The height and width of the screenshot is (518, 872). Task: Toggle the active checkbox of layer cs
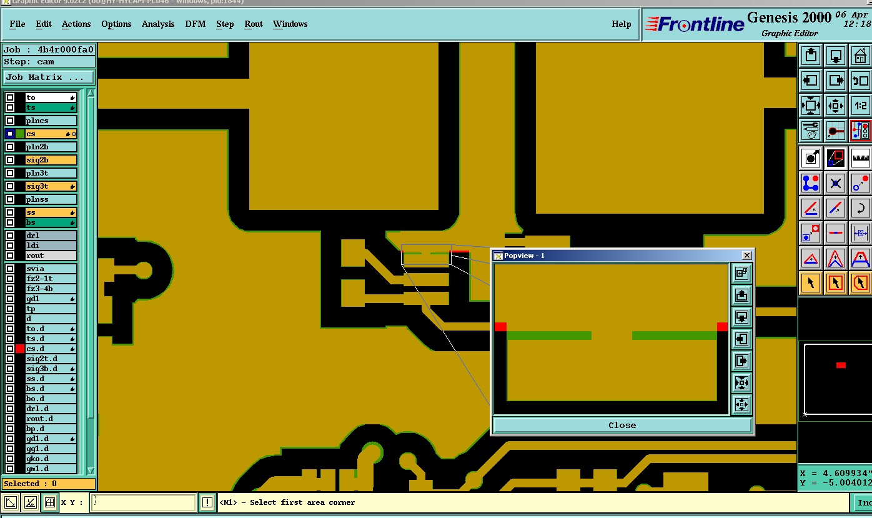point(10,134)
